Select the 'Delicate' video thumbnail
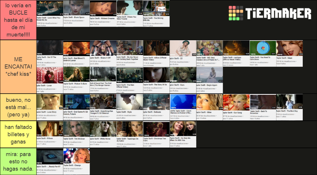Screen dimensions: 317x175 [x=156, y=107]
